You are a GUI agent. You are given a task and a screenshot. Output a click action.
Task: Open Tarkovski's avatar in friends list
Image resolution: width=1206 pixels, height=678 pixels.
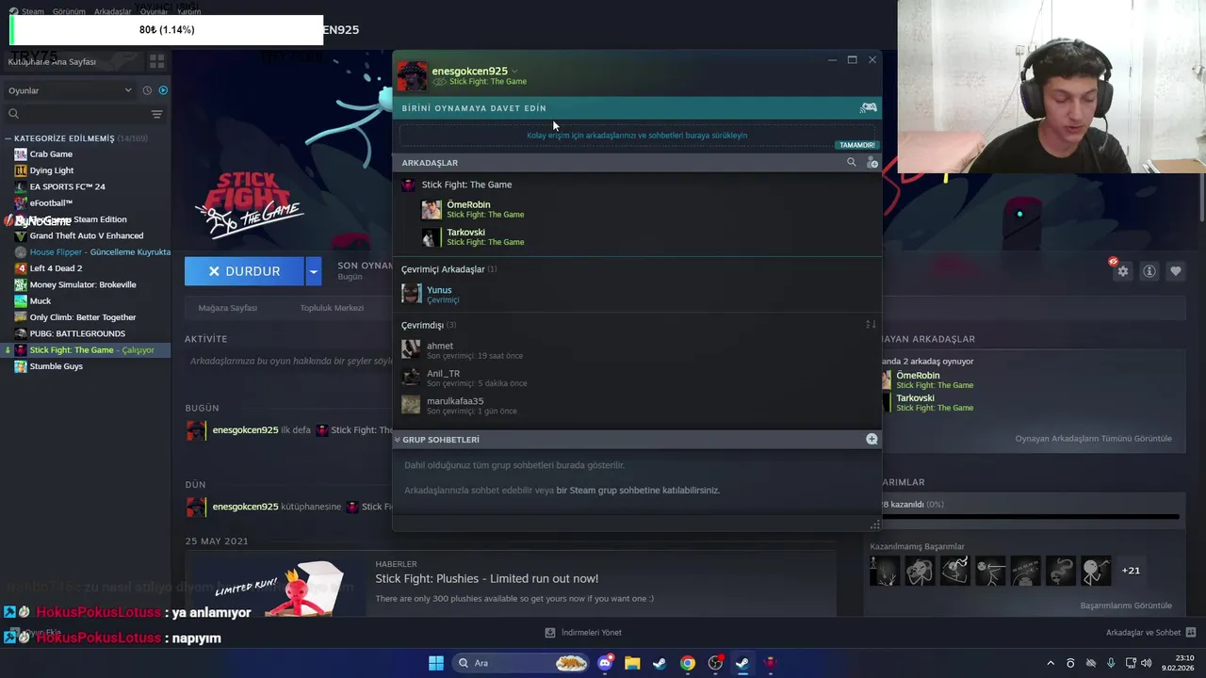click(431, 237)
